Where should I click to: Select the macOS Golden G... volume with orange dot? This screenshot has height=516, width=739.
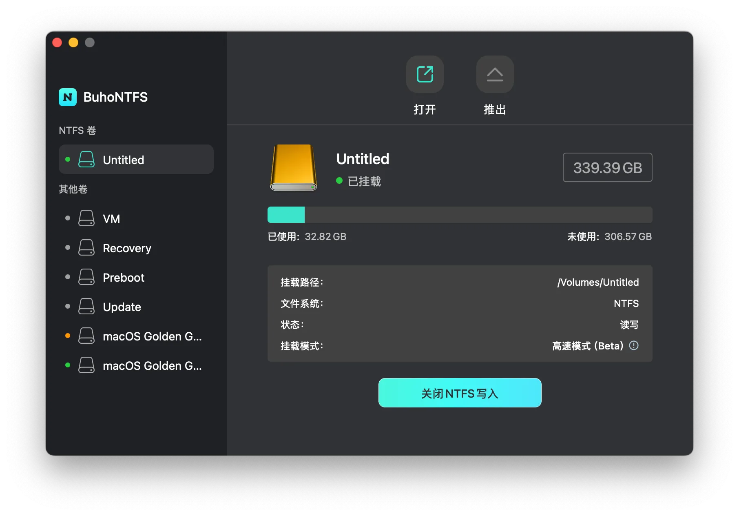136,336
